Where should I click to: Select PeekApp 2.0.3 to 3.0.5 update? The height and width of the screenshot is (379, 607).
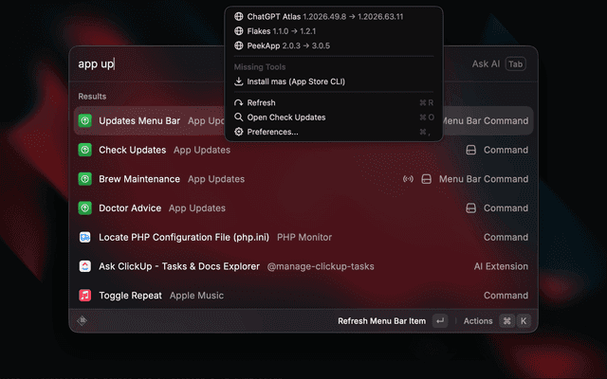pos(333,45)
